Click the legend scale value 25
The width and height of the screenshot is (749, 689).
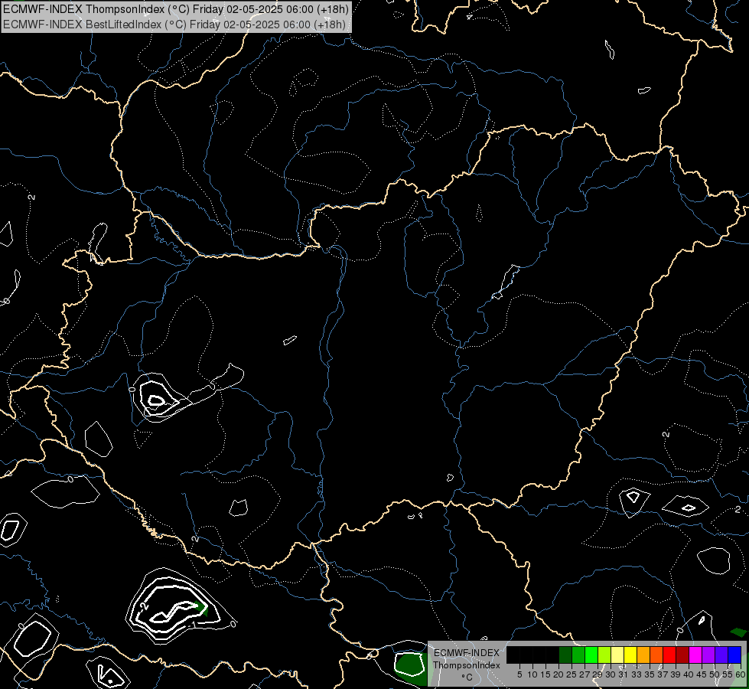point(572,674)
